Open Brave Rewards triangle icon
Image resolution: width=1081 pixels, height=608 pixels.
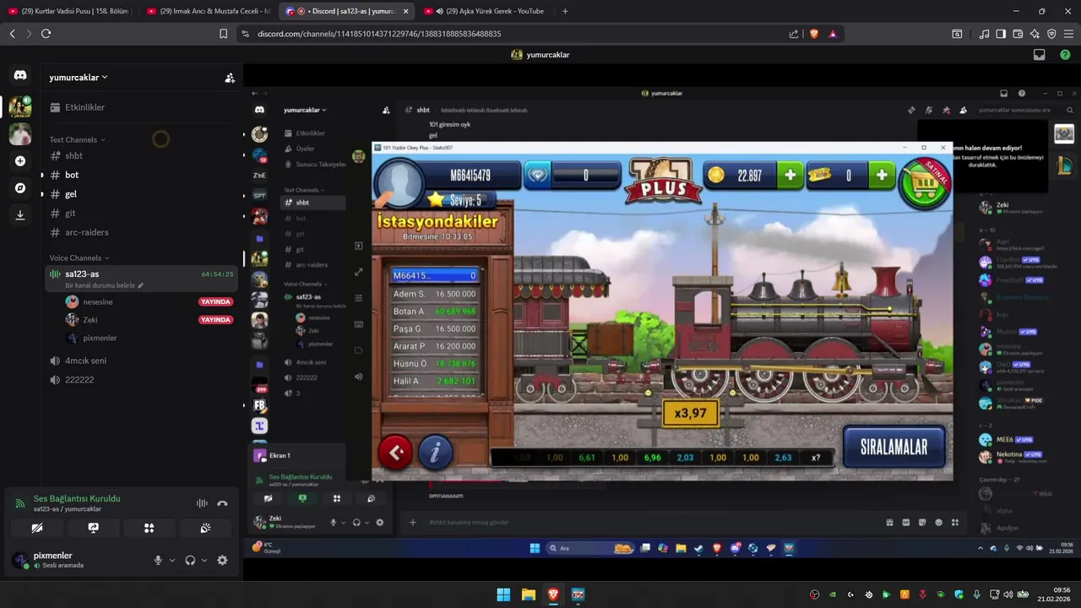click(x=833, y=34)
